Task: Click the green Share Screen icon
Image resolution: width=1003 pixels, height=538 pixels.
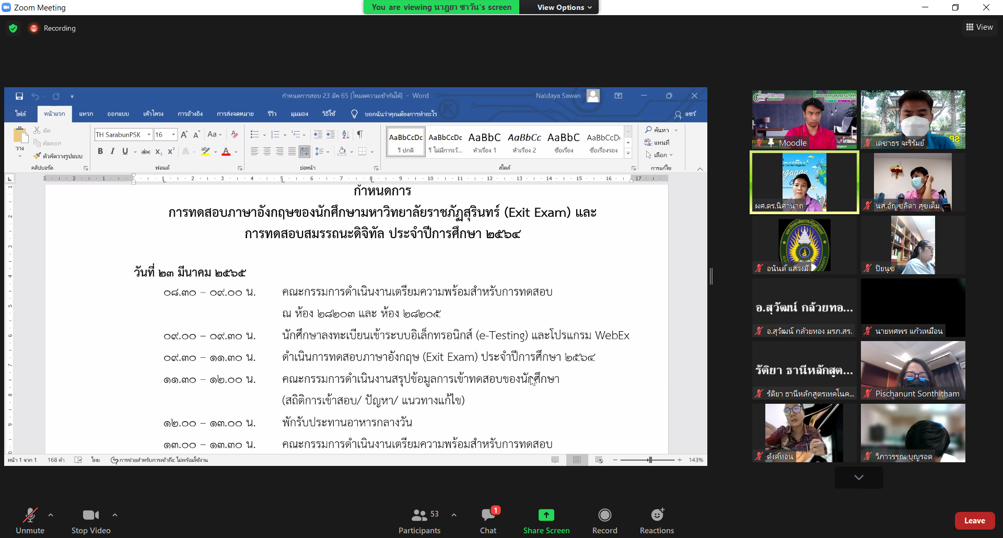Action: pos(546,515)
